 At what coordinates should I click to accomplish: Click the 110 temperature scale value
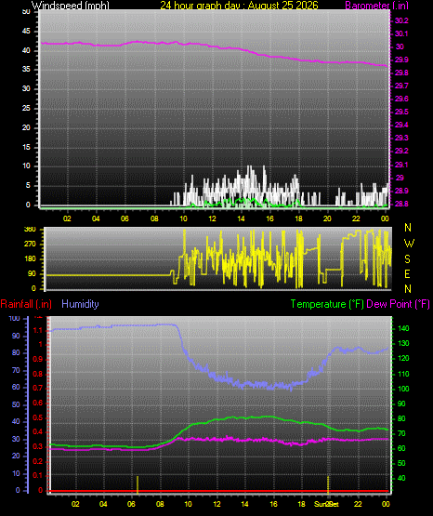click(x=404, y=374)
